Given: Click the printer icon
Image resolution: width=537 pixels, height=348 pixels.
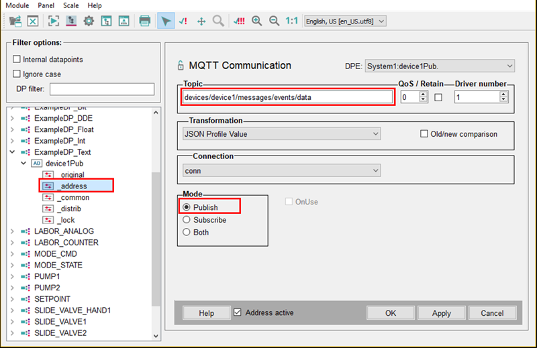Looking at the screenshot, I should coord(145,21).
